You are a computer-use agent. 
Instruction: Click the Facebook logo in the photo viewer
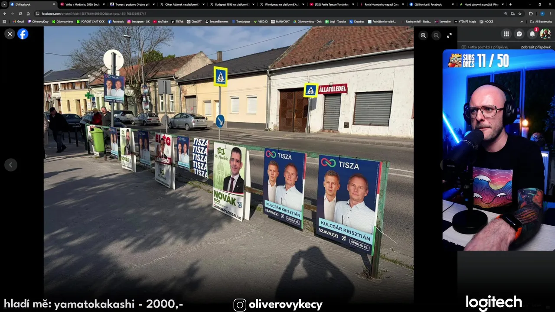point(23,34)
